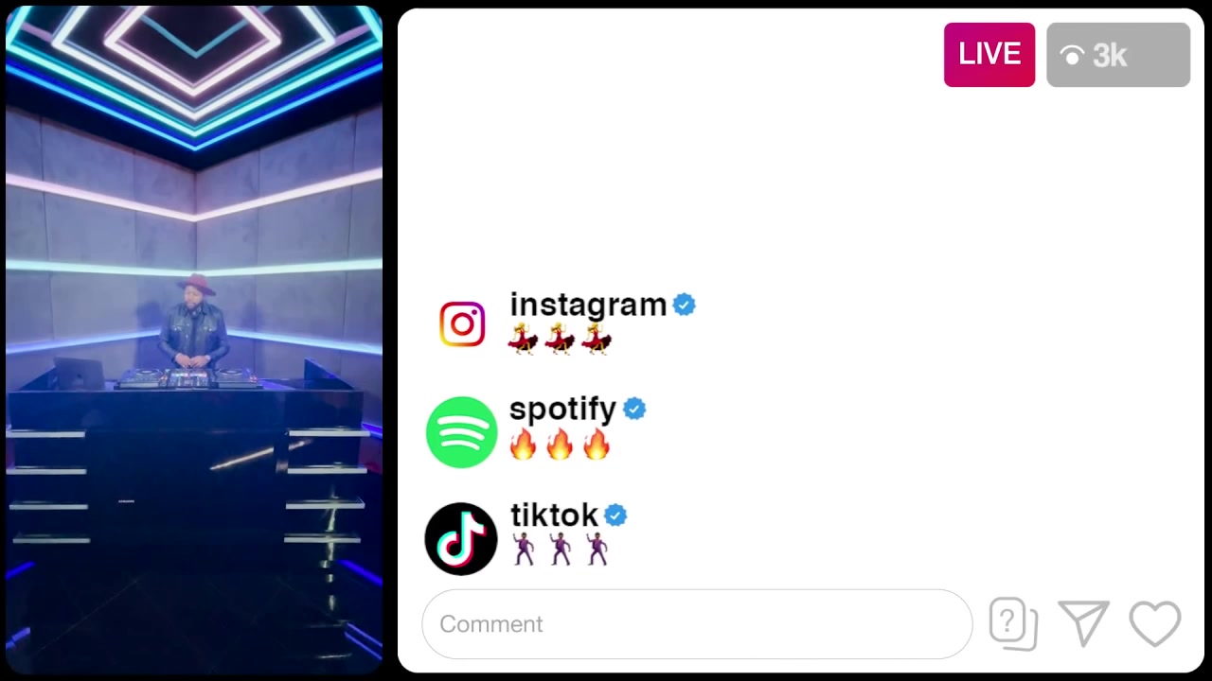The image size is (1212, 681).
Task: Open the Spotify profile avatar
Action: coord(461,432)
